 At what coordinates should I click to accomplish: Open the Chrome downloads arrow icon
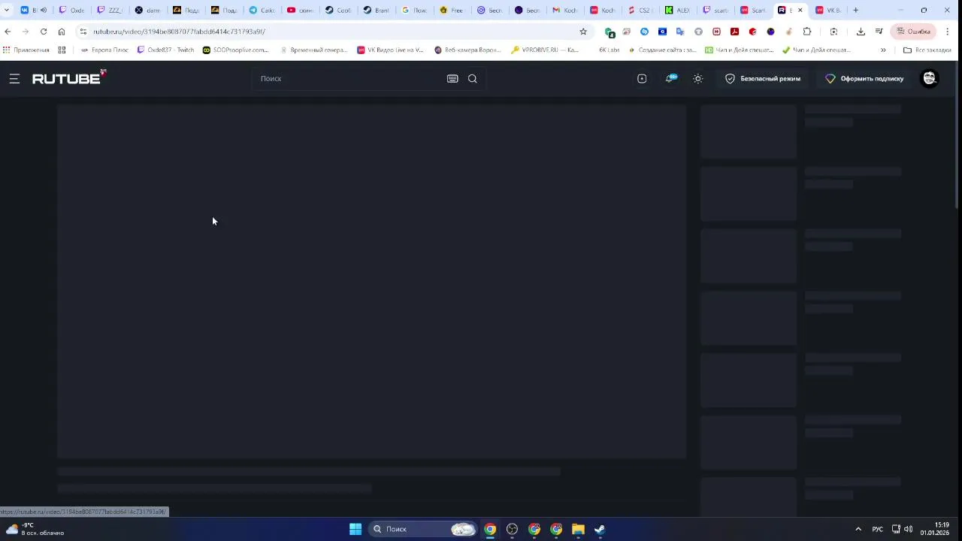(x=861, y=32)
